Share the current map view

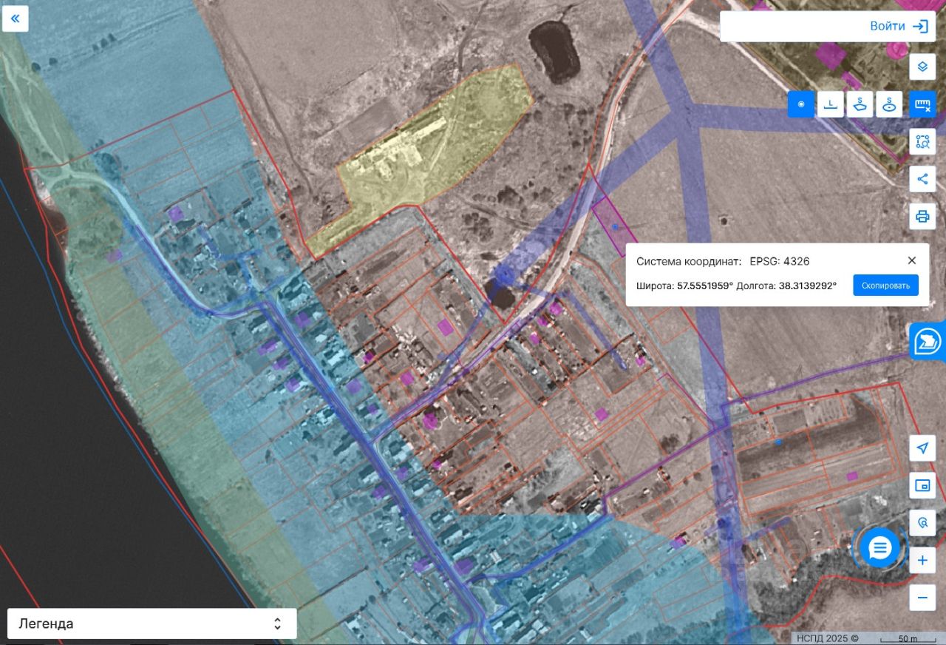click(922, 179)
